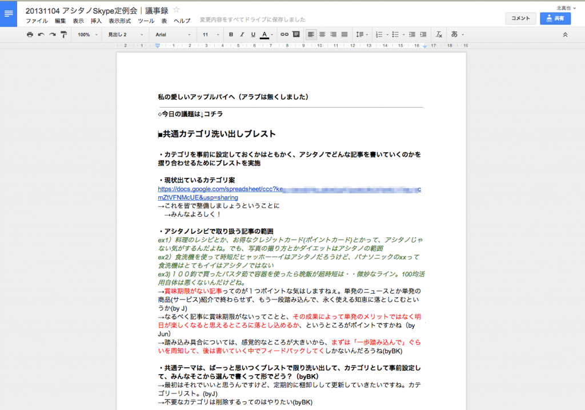Click the redo arrow icon
The width and height of the screenshot is (585, 410).
(53, 35)
